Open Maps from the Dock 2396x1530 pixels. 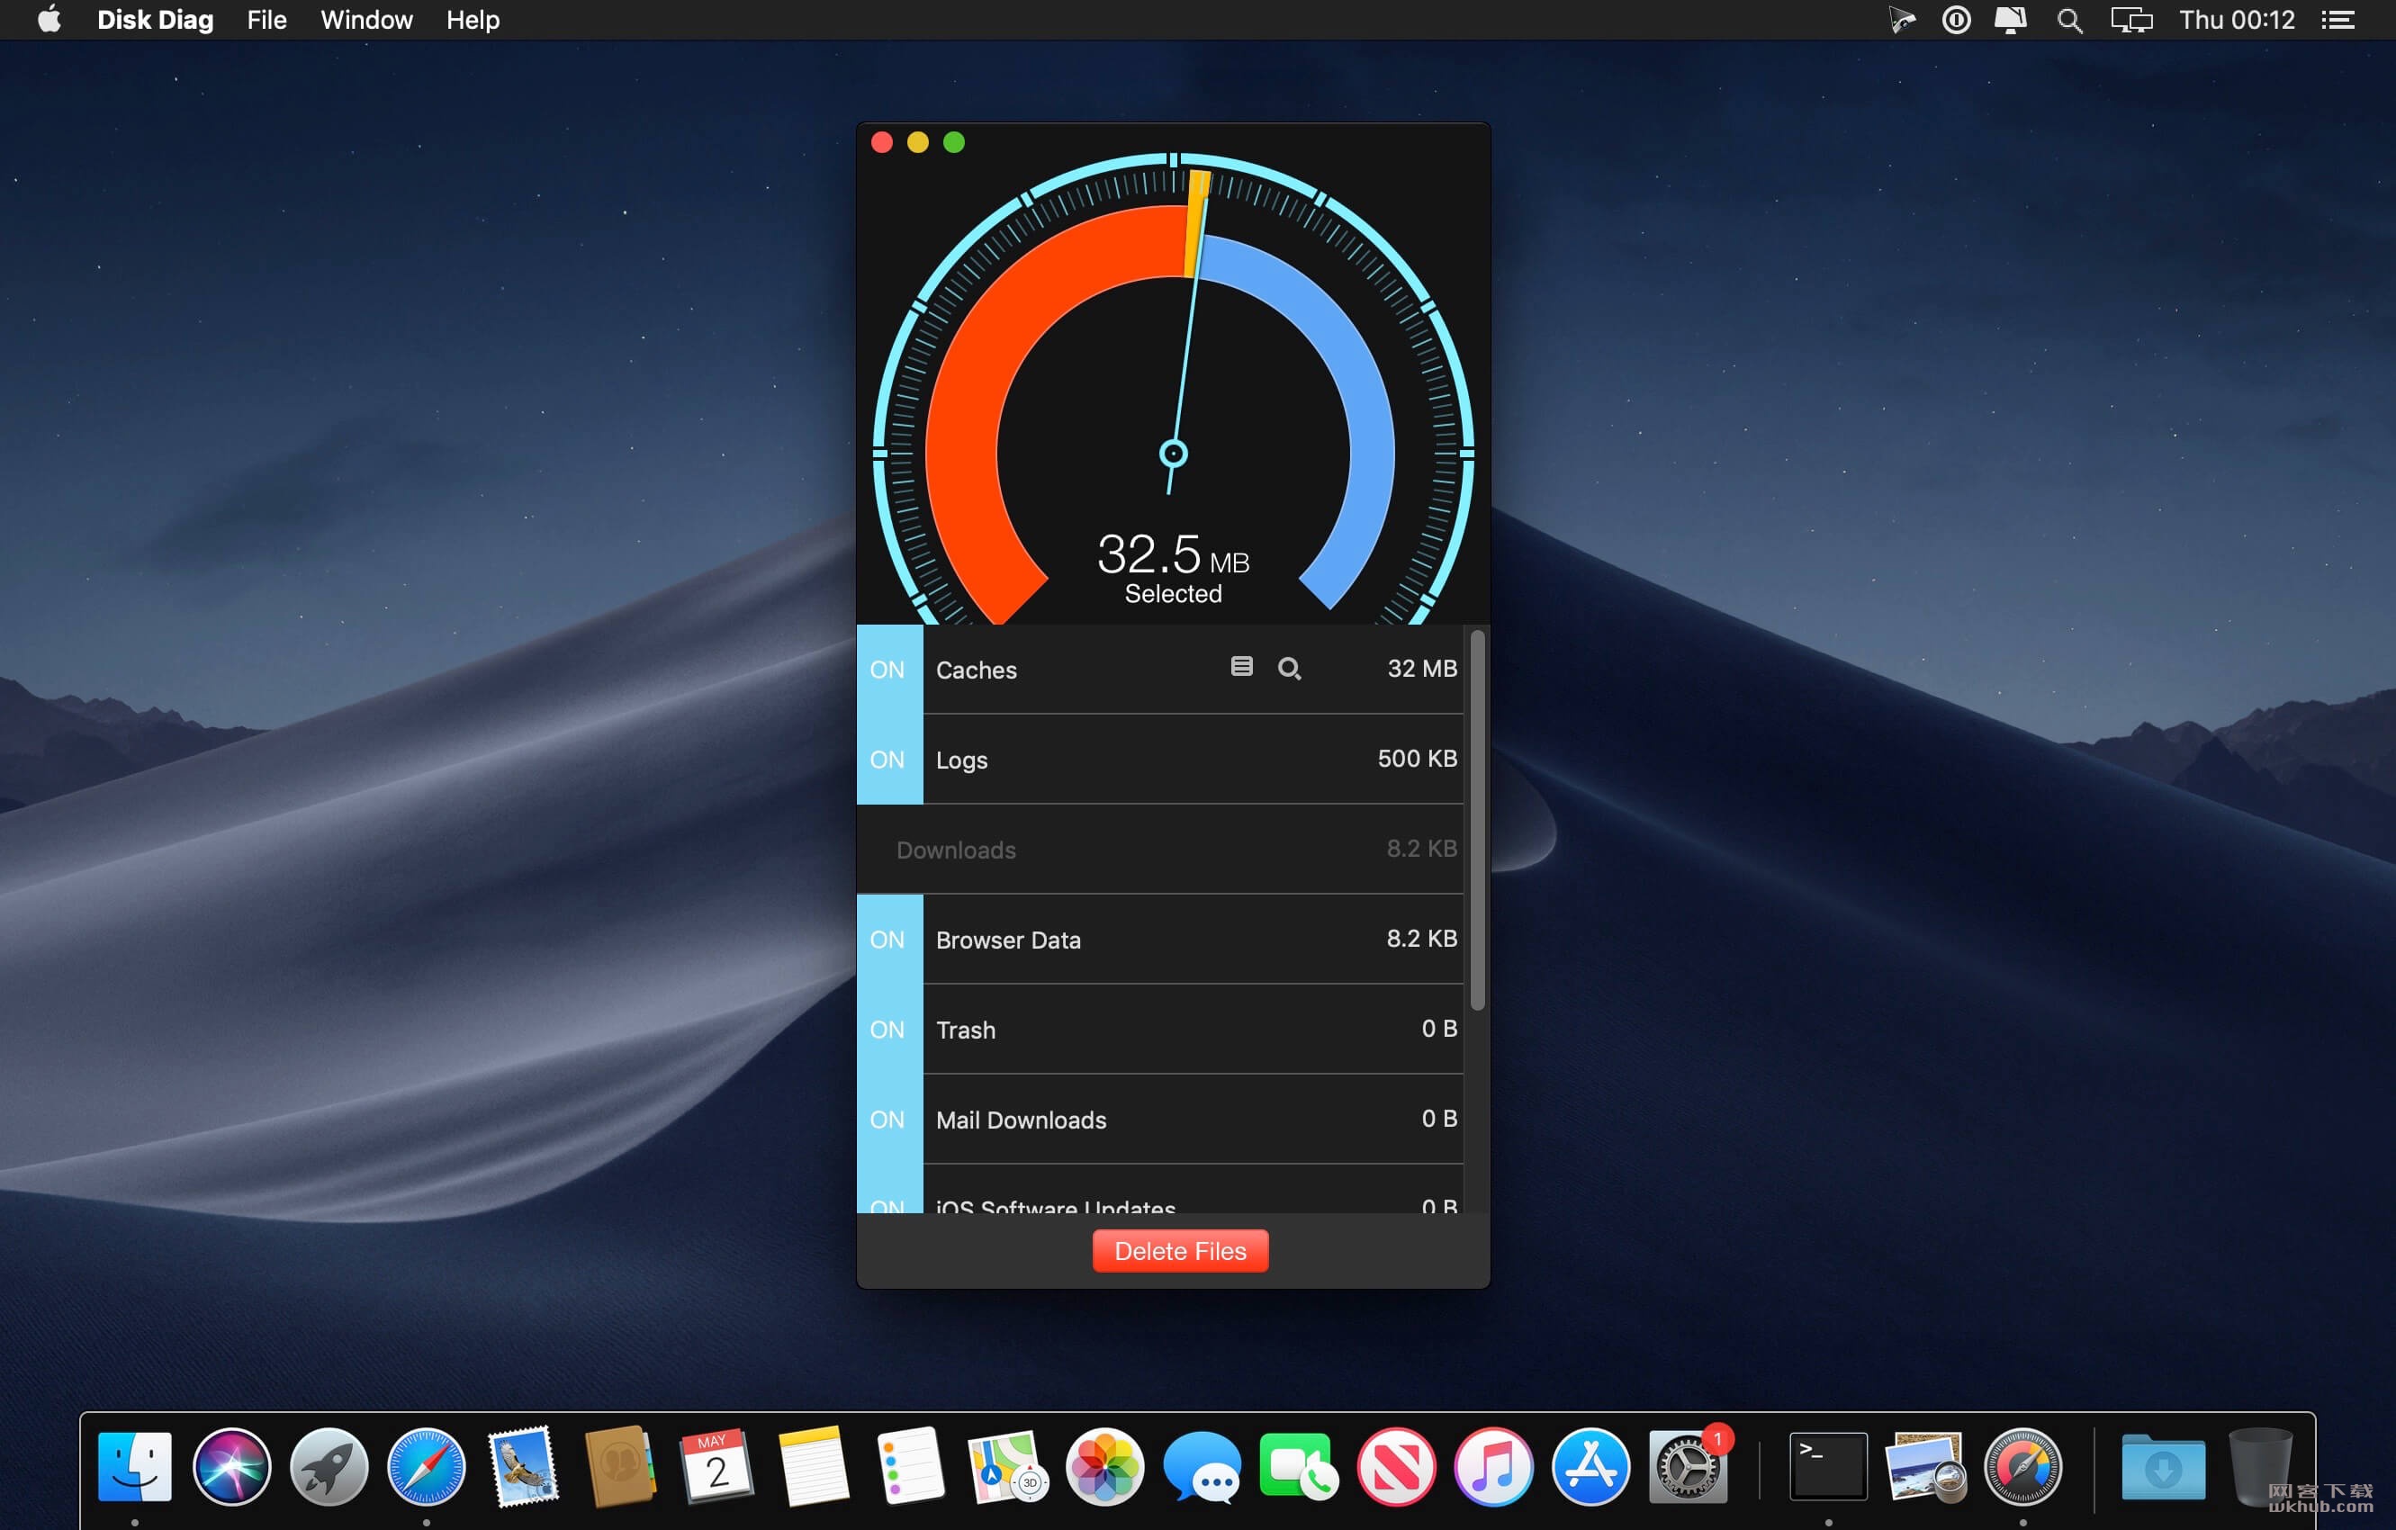(1007, 1466)
